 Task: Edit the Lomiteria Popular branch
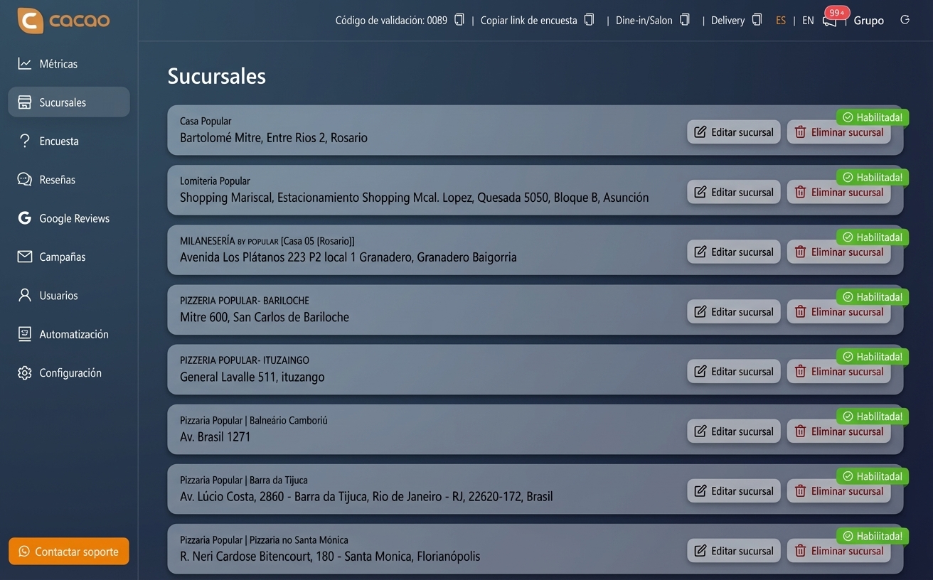[734, 192]
